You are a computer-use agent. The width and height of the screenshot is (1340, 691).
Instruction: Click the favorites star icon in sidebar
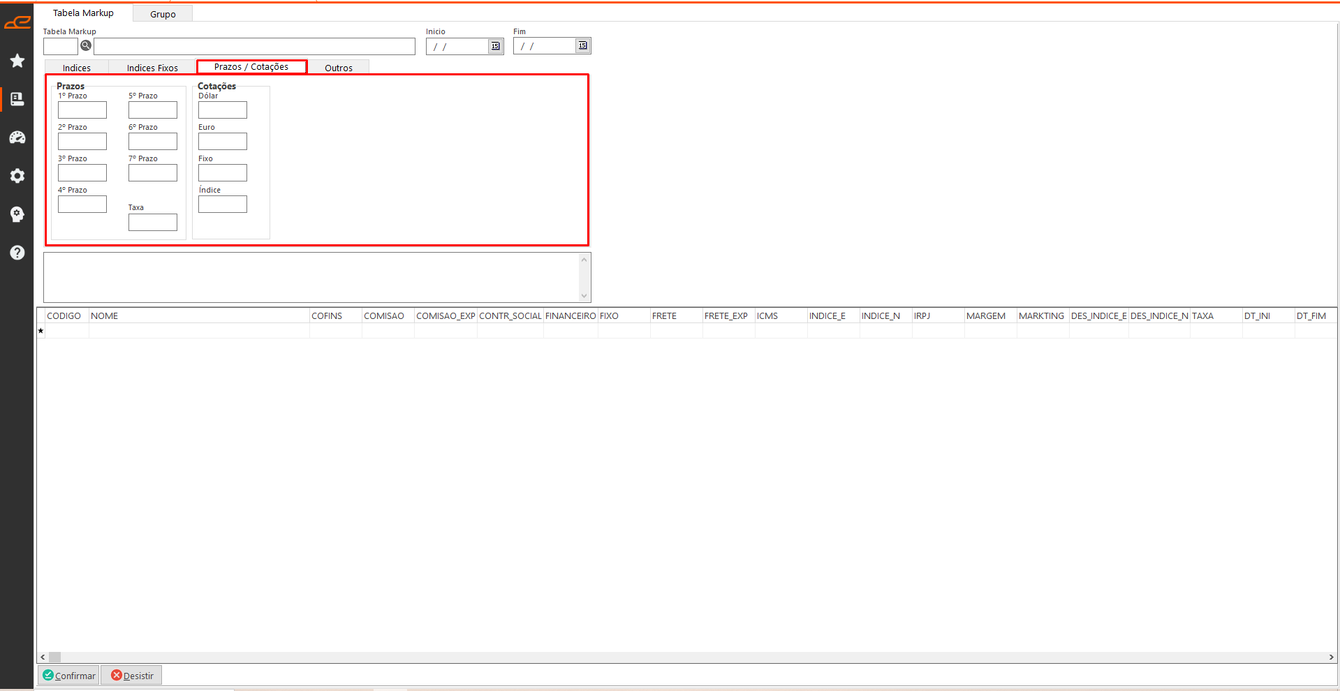point(17,61)
